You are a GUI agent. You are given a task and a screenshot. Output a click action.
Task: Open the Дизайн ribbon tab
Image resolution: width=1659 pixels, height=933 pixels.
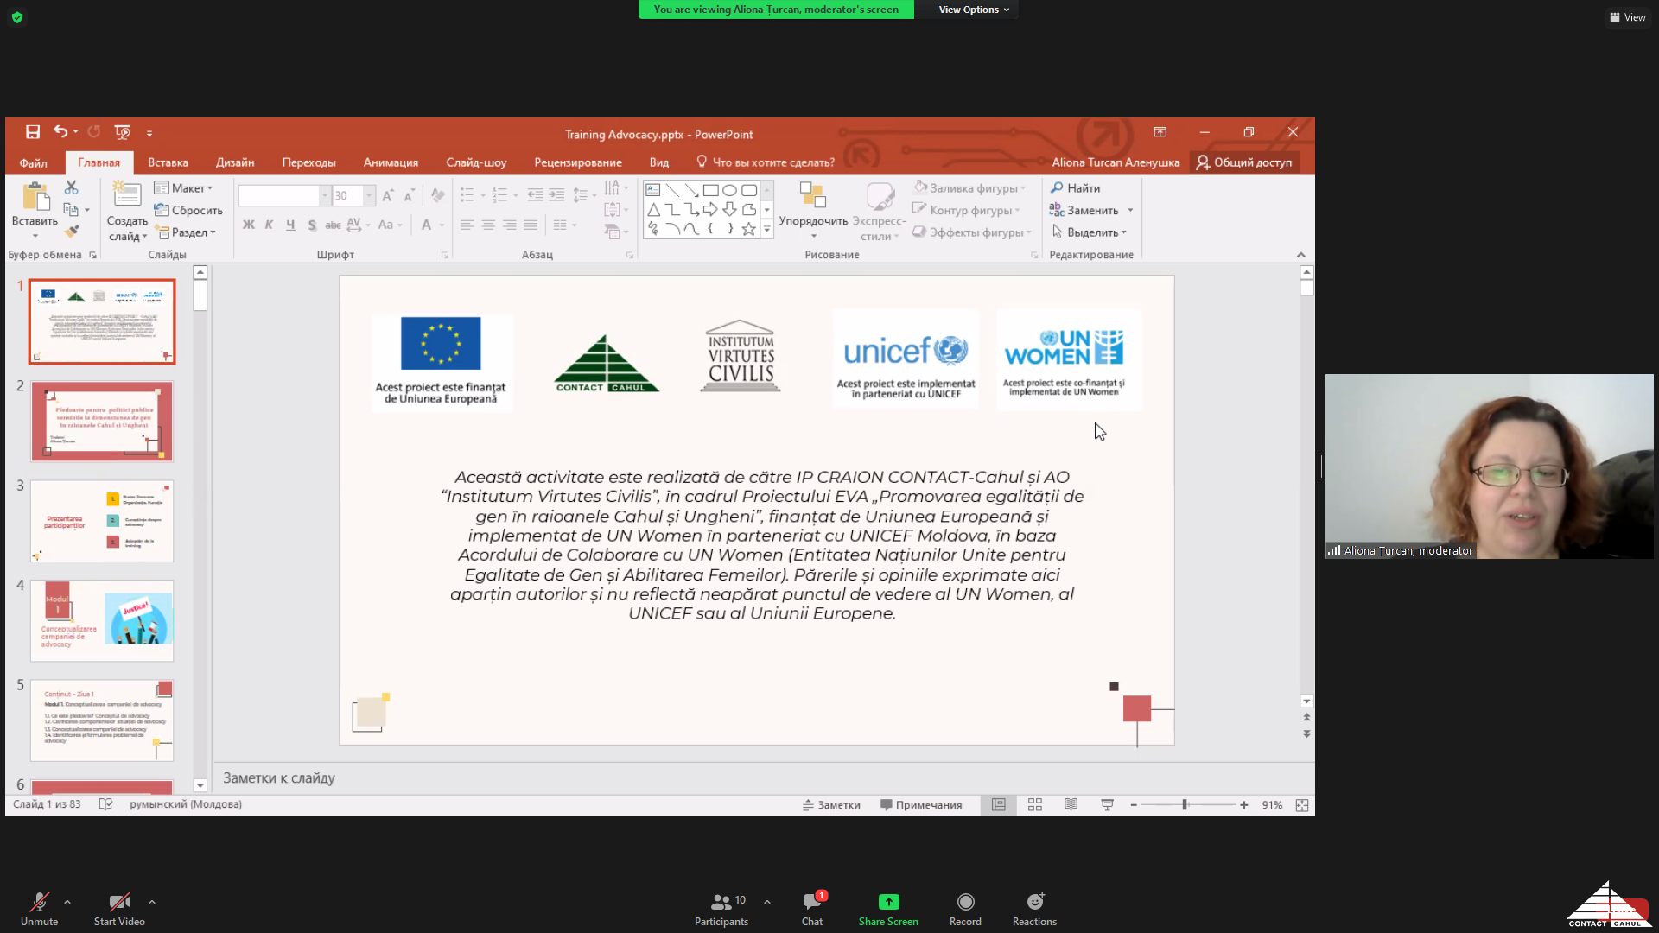[x=235, y=162]
